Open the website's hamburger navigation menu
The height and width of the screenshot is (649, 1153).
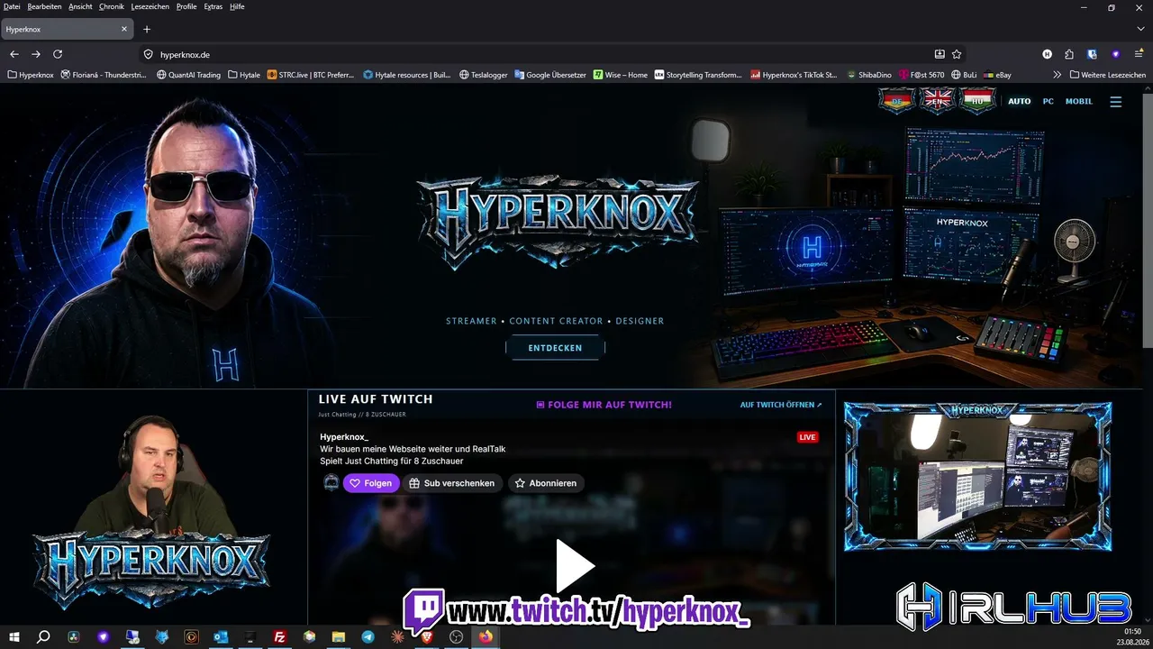[1115, 102]
